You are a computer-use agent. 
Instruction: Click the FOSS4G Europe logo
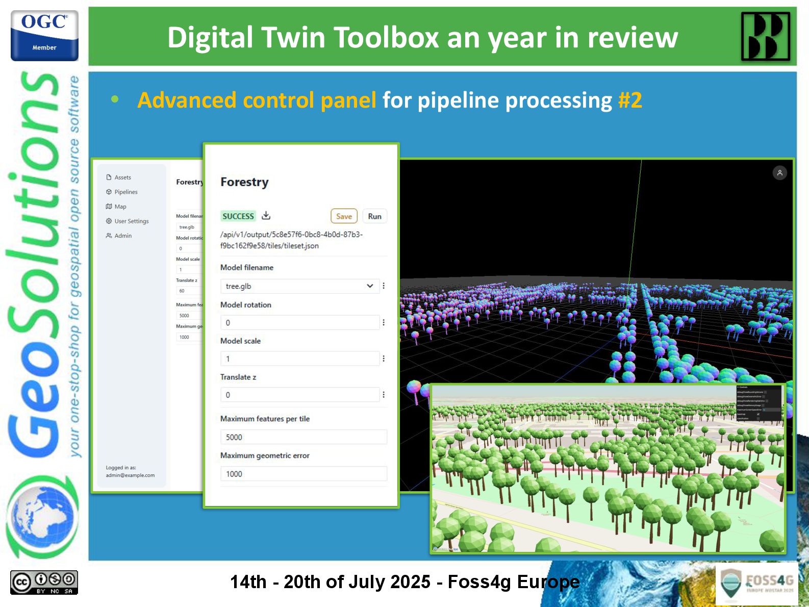coord(757,584)
